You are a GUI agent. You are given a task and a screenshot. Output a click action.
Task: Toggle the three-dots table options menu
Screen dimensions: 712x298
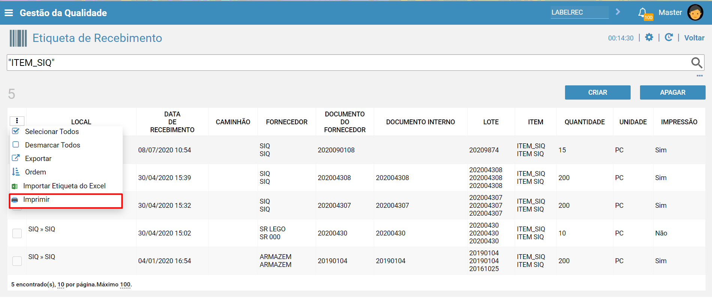click(x=17, y=121)
